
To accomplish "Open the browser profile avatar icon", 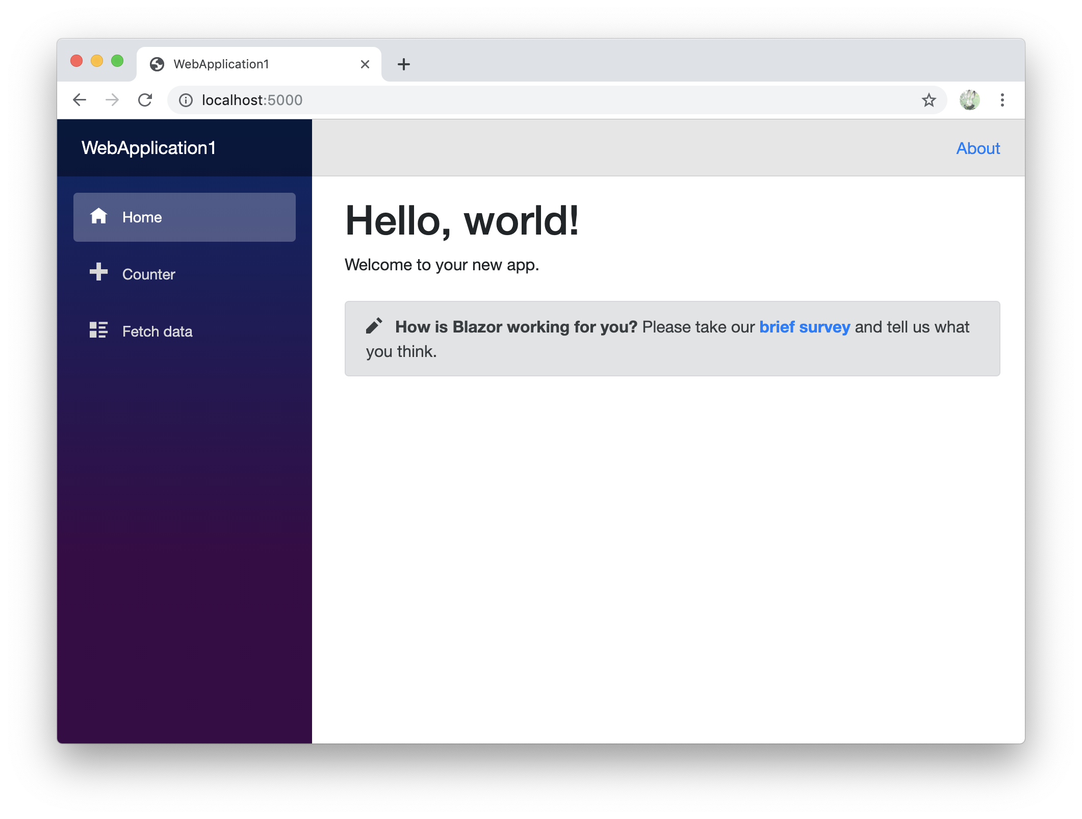I will pos(969,100).
